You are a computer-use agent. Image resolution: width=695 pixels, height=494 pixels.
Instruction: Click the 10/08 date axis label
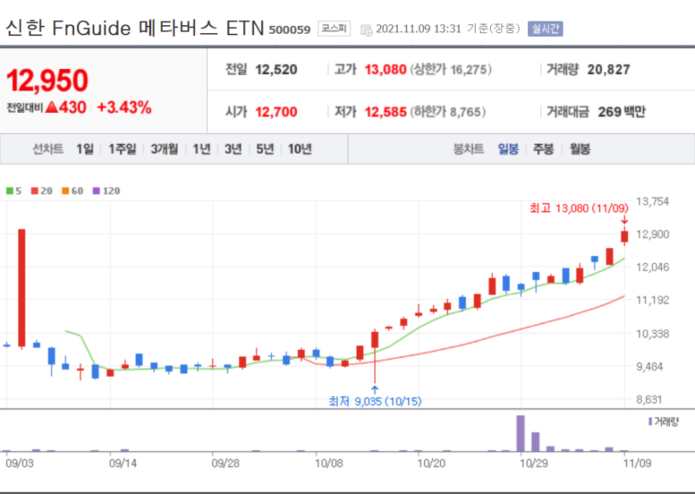tap(329, 463)
